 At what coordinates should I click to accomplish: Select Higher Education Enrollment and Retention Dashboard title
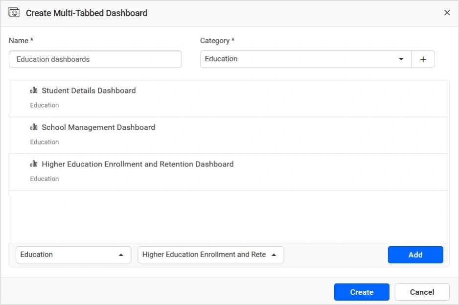[138, 164]
